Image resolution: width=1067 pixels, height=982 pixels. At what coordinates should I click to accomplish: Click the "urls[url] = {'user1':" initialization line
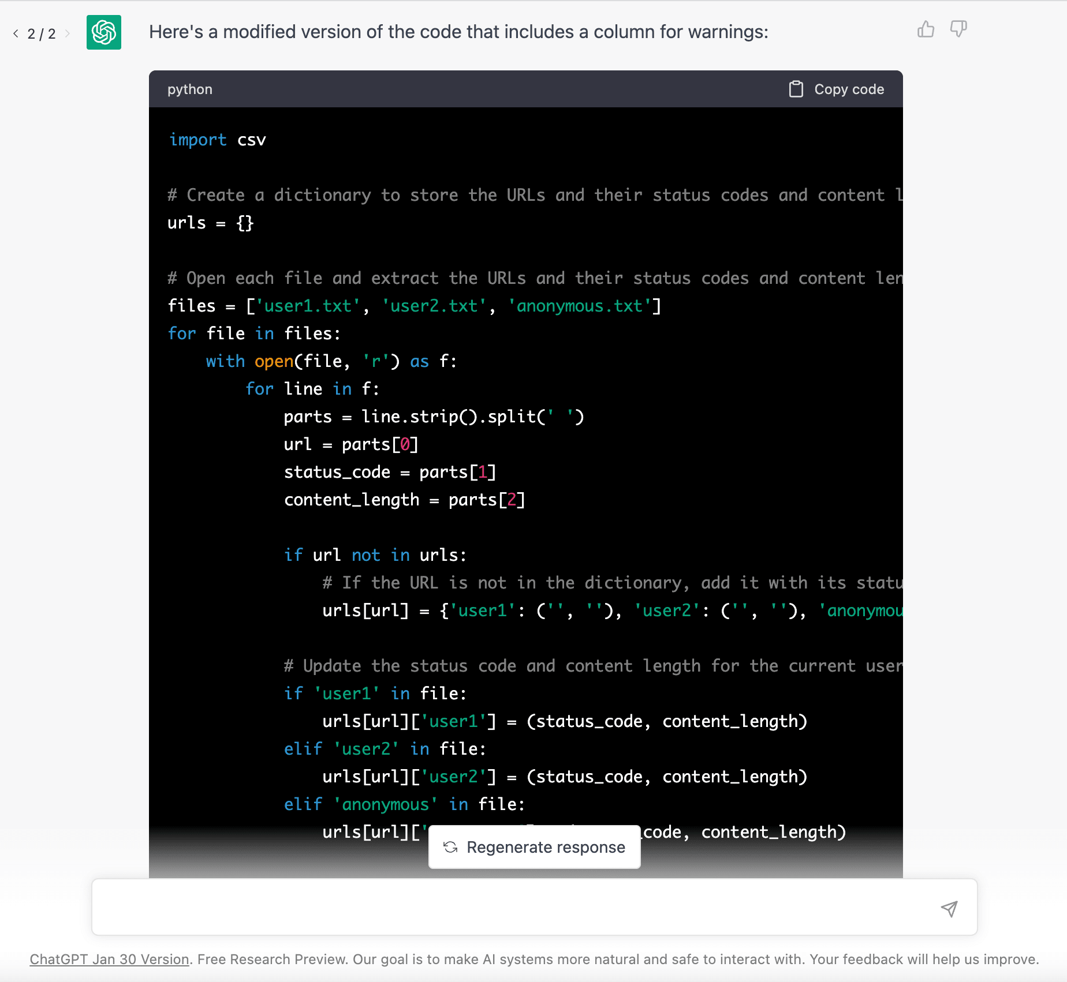click(613, 611)
